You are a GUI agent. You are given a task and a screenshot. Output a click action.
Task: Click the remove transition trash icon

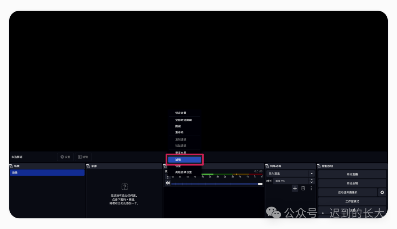pos(303,188)
